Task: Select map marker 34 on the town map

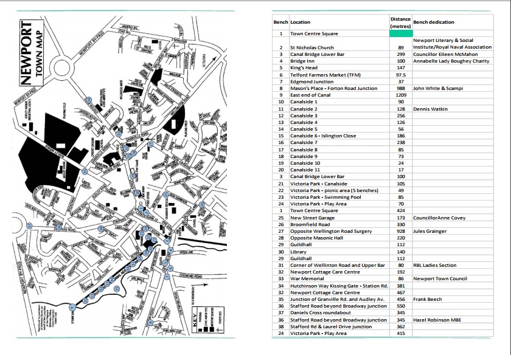Action: click(89, 100)
